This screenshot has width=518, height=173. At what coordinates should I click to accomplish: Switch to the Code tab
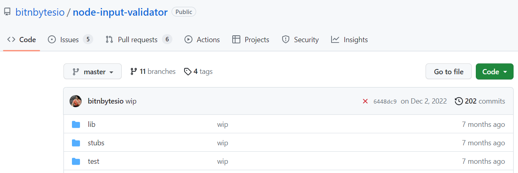[x=22, y=40]
